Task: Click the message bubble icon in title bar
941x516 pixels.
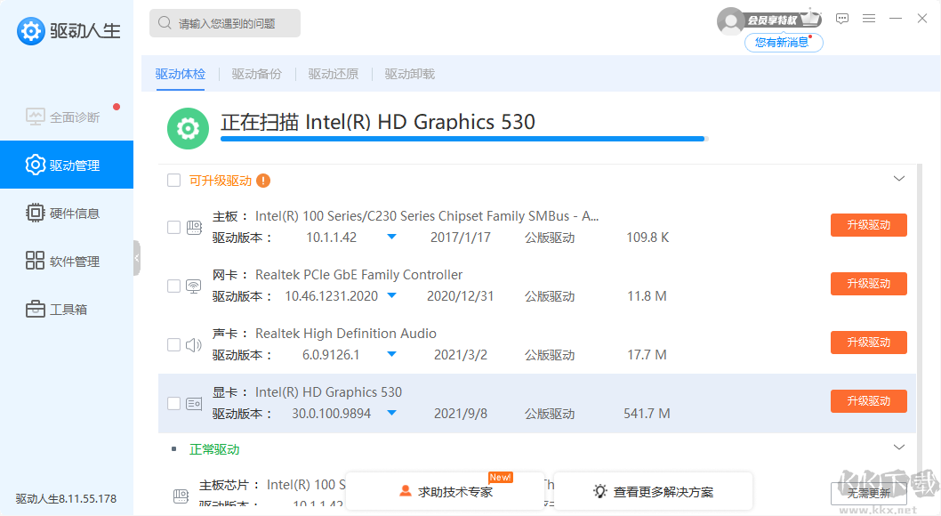Action: (x=842, y=19)
